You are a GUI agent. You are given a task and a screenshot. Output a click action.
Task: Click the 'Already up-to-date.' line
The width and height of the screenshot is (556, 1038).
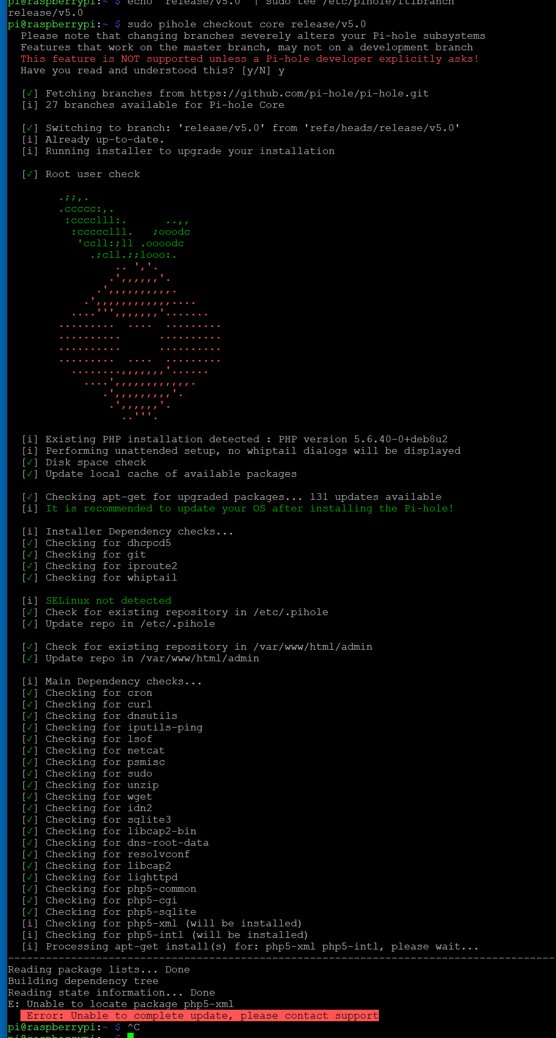pyautogui.click(x=93, y=139)
